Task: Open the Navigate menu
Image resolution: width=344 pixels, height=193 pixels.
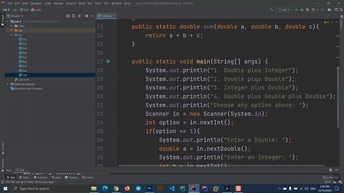Action: pyautogui.click(x=36, y=3)
